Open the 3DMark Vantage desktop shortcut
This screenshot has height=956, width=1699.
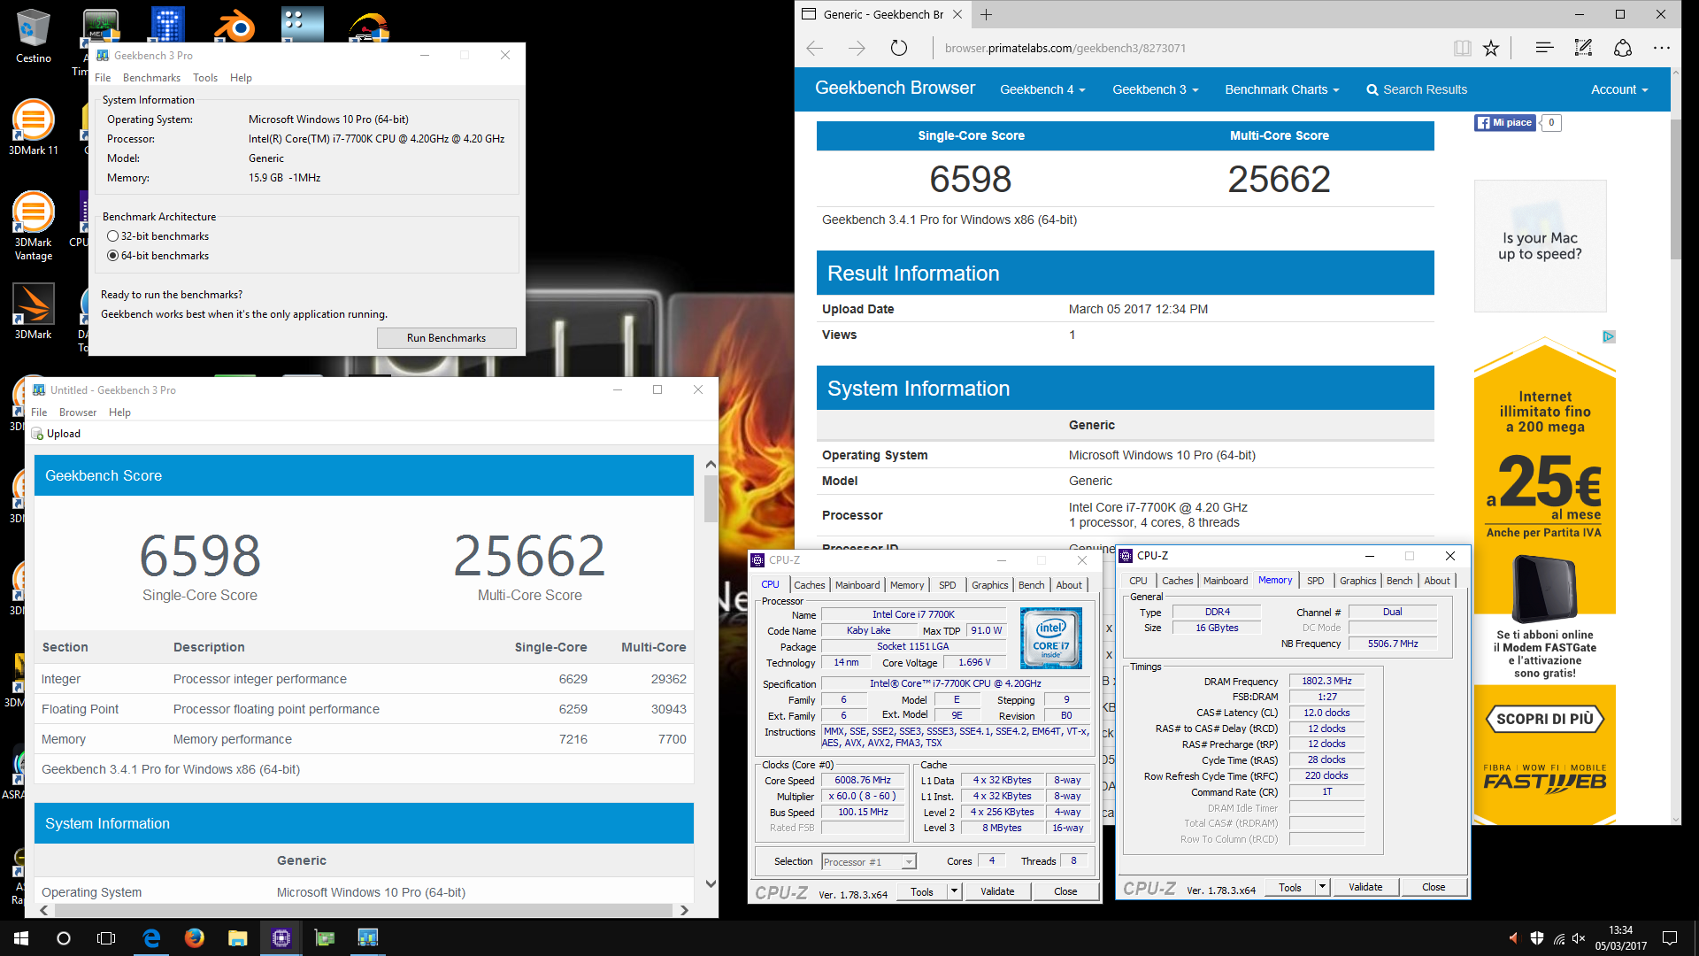pos(34,226)
